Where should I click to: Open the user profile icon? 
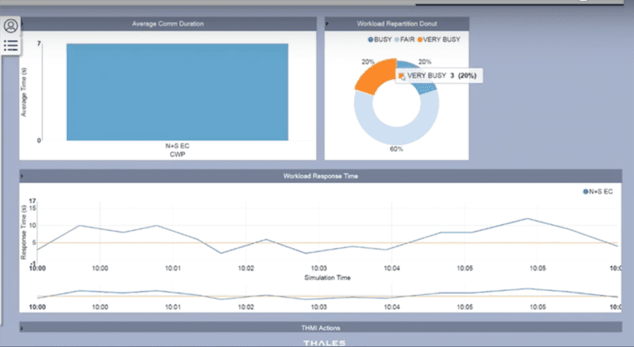pos(11,26)
